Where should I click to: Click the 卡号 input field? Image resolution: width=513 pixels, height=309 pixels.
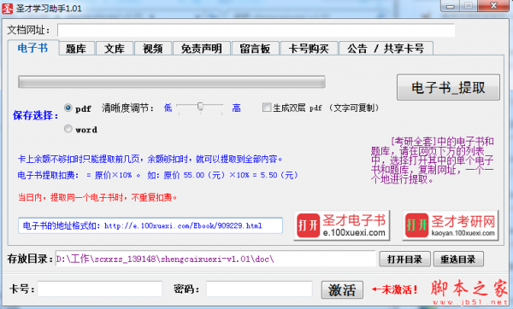click(100, 289)
